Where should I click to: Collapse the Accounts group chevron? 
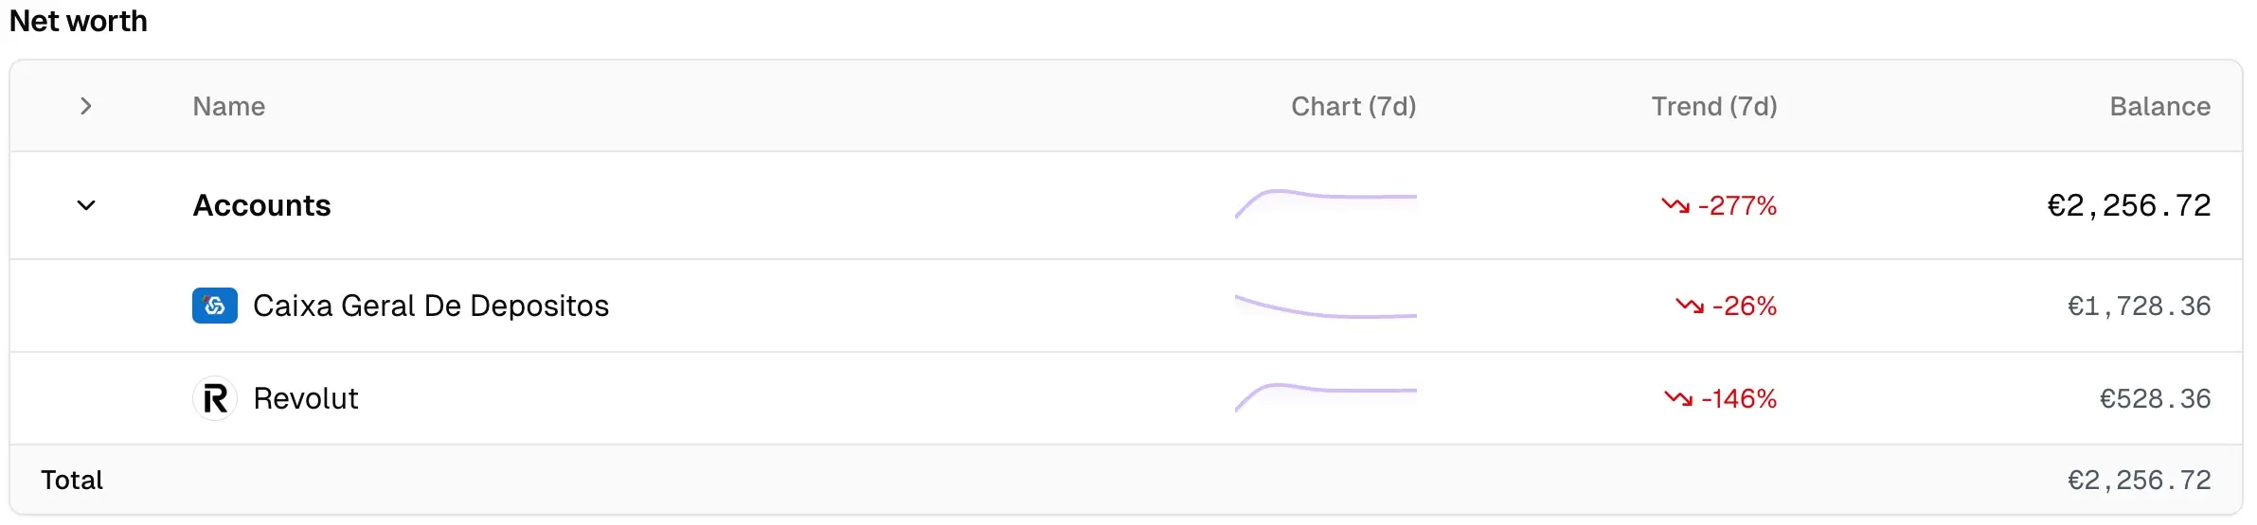click(86, 205)
